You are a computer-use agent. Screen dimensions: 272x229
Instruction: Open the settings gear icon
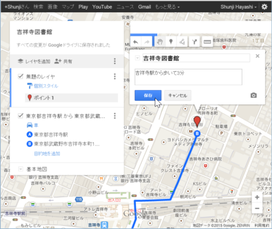point(264,7)
